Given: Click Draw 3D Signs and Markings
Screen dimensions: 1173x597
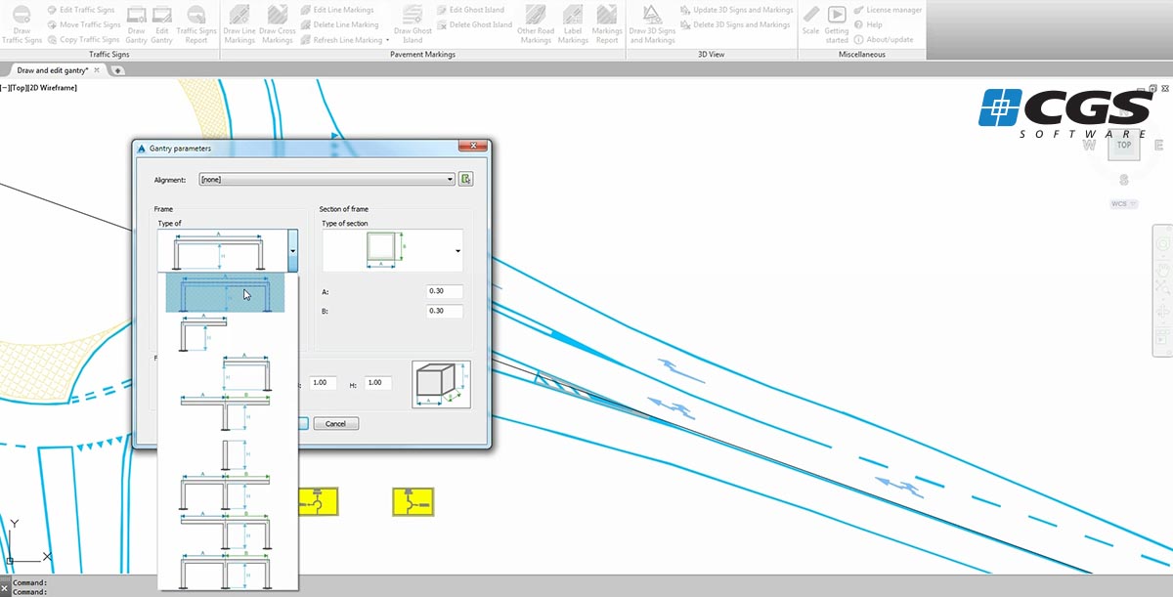Looking at the screenshot, I should [x=652, y=24].
